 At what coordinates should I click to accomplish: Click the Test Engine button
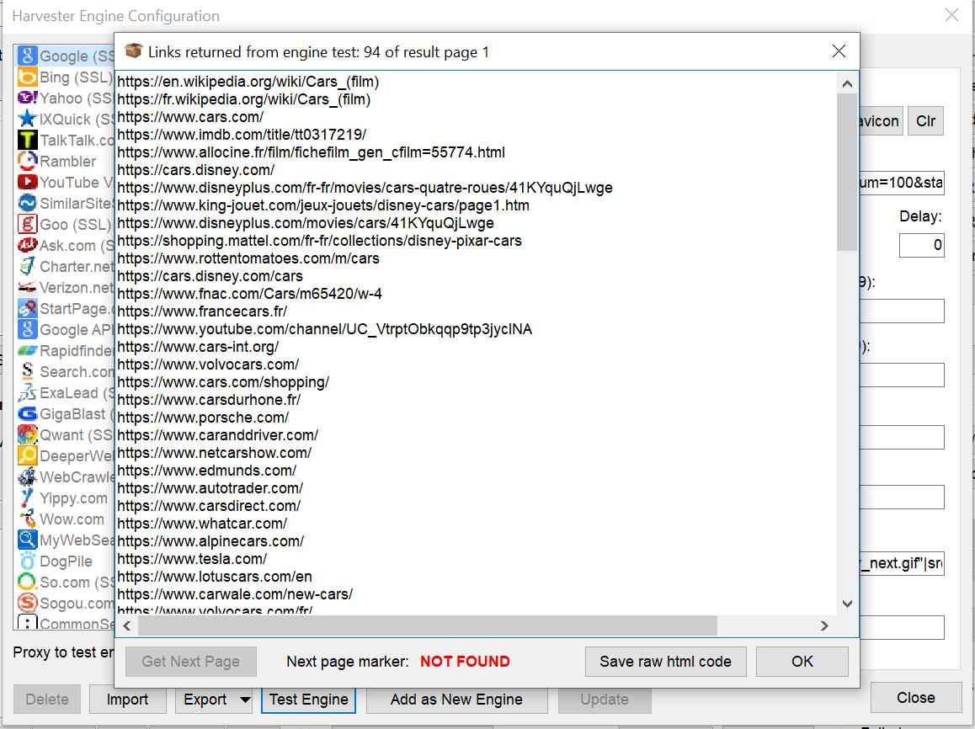(x=308, y=700)
